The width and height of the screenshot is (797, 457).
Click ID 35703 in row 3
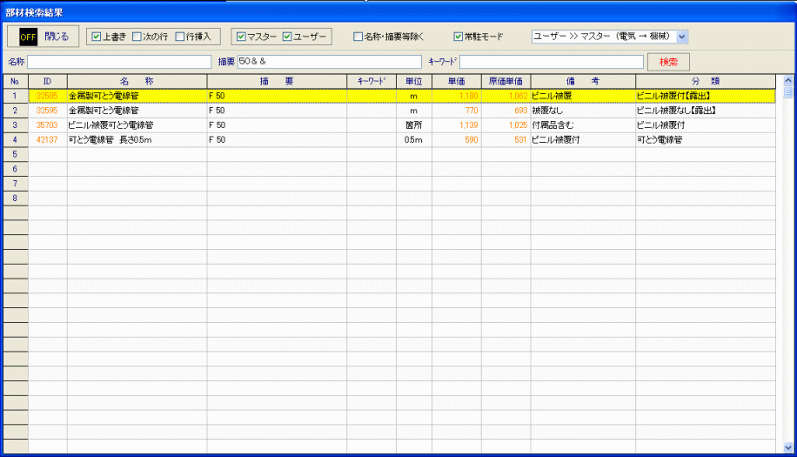[x=48, y=125]
